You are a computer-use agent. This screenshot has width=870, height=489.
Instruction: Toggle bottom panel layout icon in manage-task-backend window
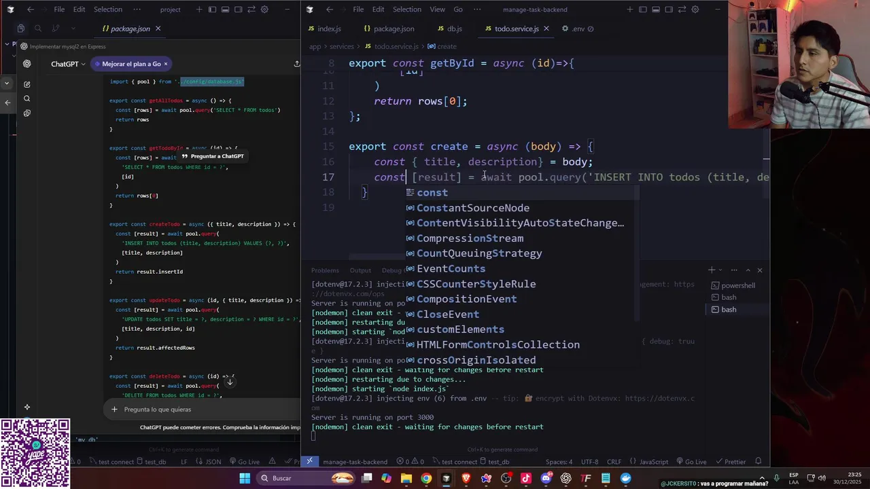click(x=656, y=10)
